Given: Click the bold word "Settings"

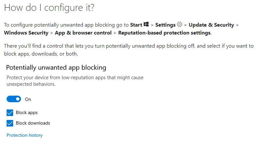Looking at the screenshot, I should pos(165,25).
